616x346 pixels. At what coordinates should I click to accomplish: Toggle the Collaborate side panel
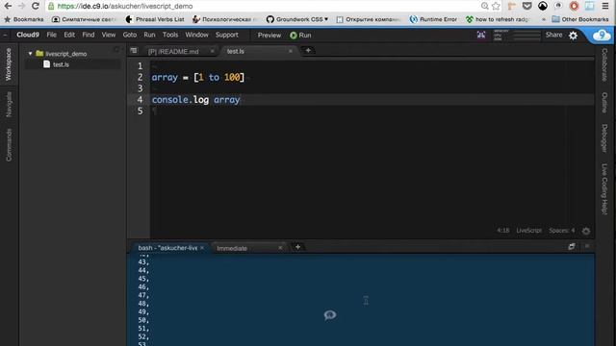pyautogui.click(x=604, y=65)
